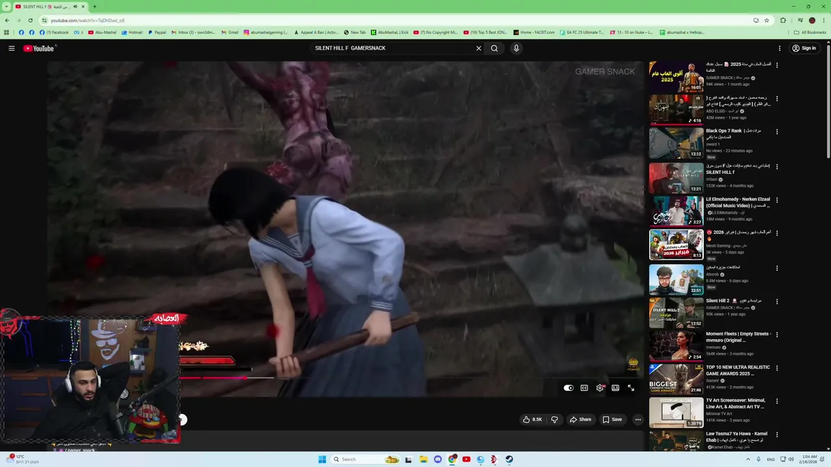Open the Hotmail bookmark
831x467 pixels.
pos(132,32)
